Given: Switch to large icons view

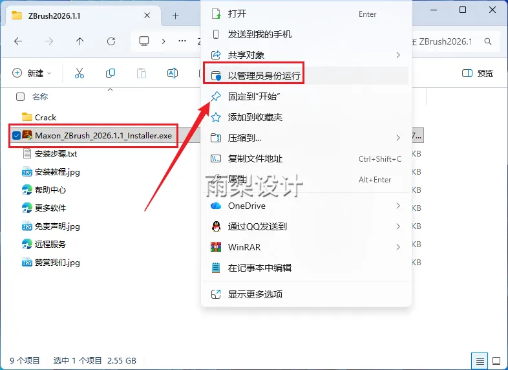Looking at the screenshot, I should tap(496, 360).
